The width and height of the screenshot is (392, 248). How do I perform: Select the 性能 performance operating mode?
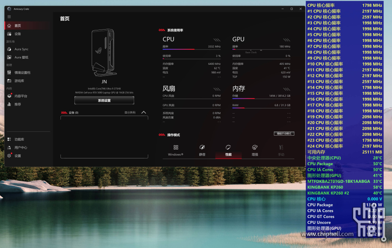coord(228,150)
